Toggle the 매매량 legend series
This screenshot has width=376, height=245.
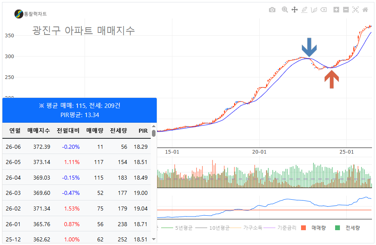313,228
